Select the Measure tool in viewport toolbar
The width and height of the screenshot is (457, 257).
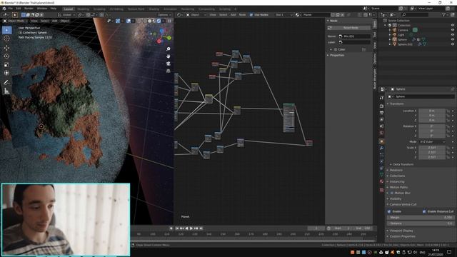(x=6, y=91)
